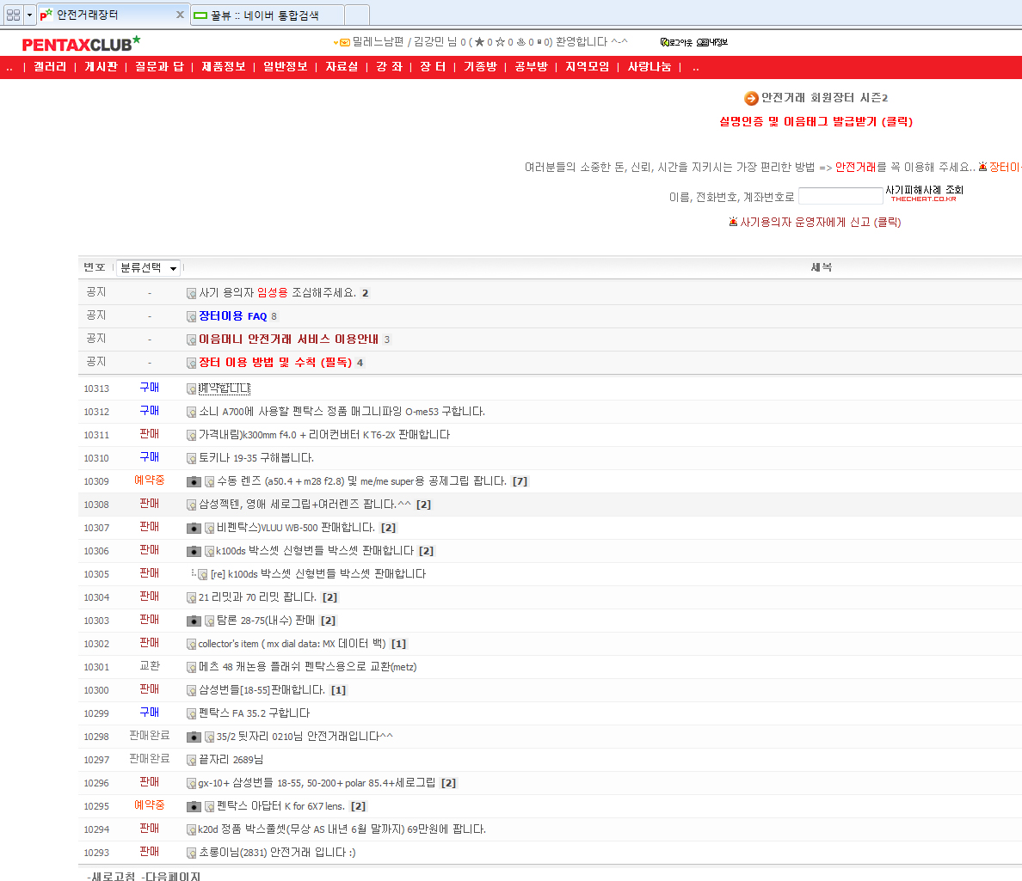Open the 제품정보 menu item
Image resolution: width=1022 pixels, height=881 pixels.
point(224,67)
